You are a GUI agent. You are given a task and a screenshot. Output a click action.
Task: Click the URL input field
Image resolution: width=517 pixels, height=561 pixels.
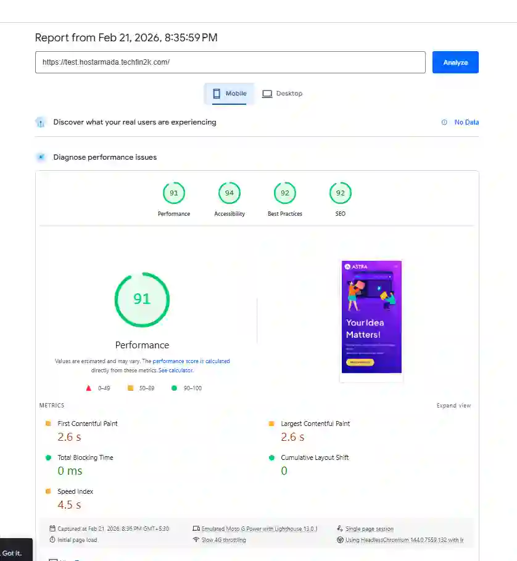pos(230,62)
